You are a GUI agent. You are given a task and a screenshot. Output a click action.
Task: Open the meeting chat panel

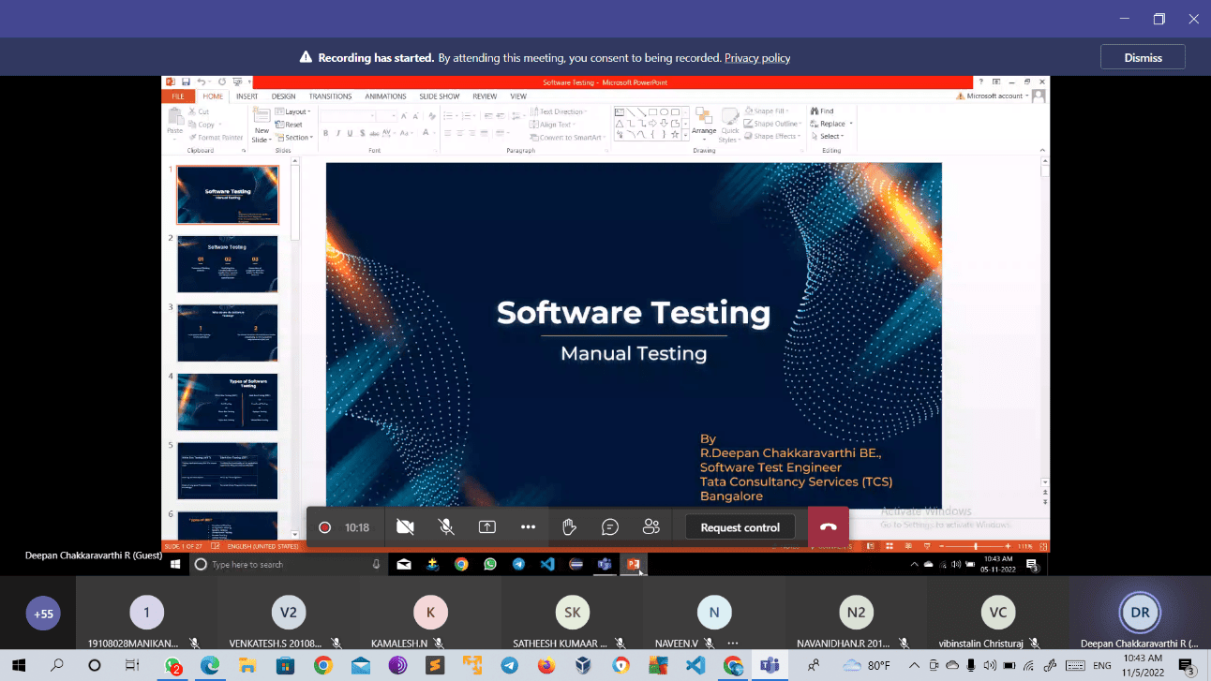[610, 527]
